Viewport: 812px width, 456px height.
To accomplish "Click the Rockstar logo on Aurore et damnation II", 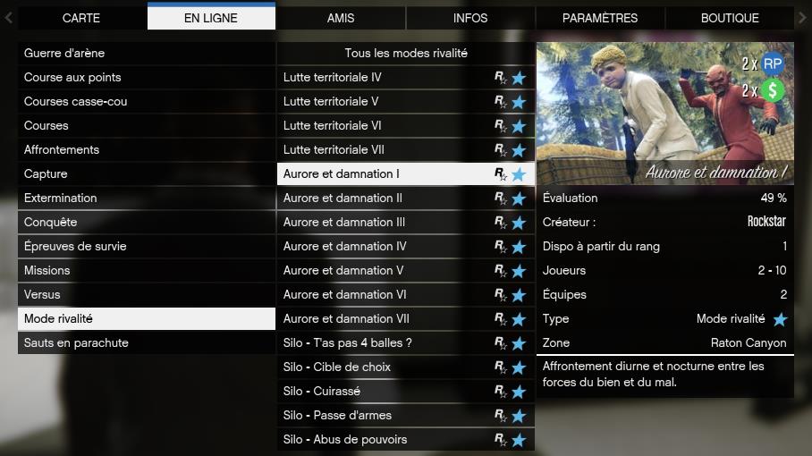I will point(500,198).
